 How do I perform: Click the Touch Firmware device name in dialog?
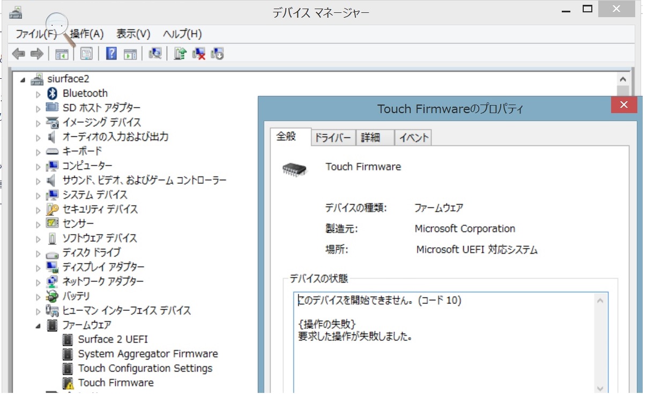click(x=363, y=167)
